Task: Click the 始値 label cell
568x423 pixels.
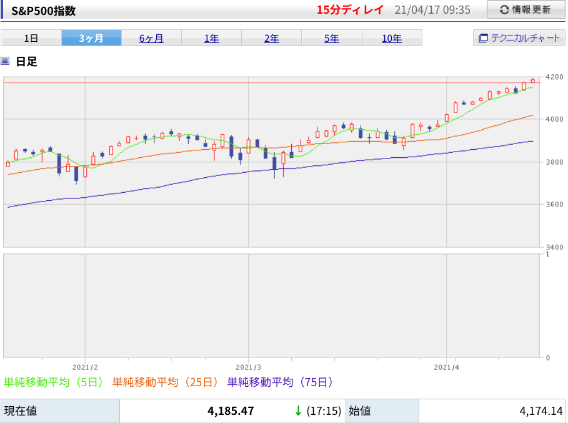Action: click(382, 411)
